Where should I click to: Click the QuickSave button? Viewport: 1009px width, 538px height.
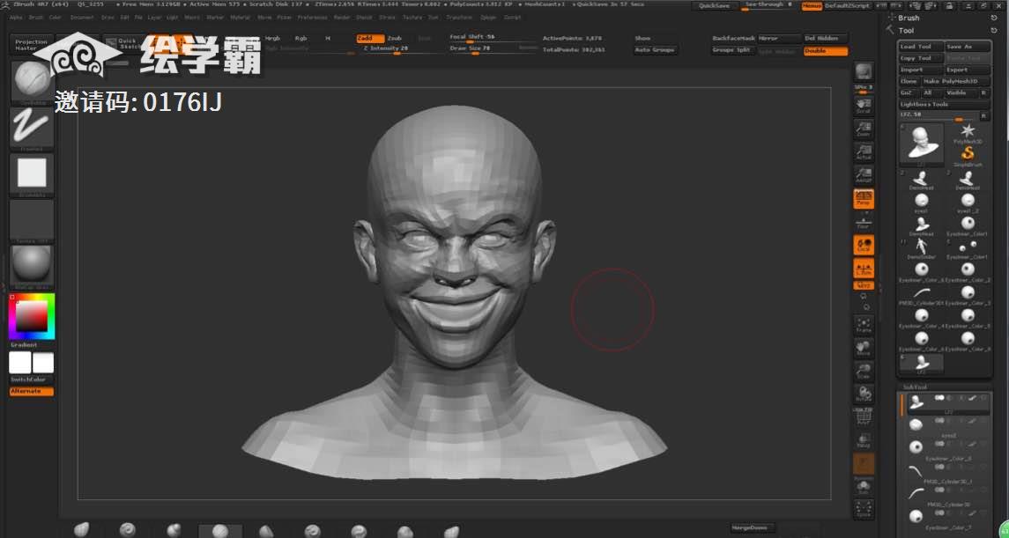point(714,6)
